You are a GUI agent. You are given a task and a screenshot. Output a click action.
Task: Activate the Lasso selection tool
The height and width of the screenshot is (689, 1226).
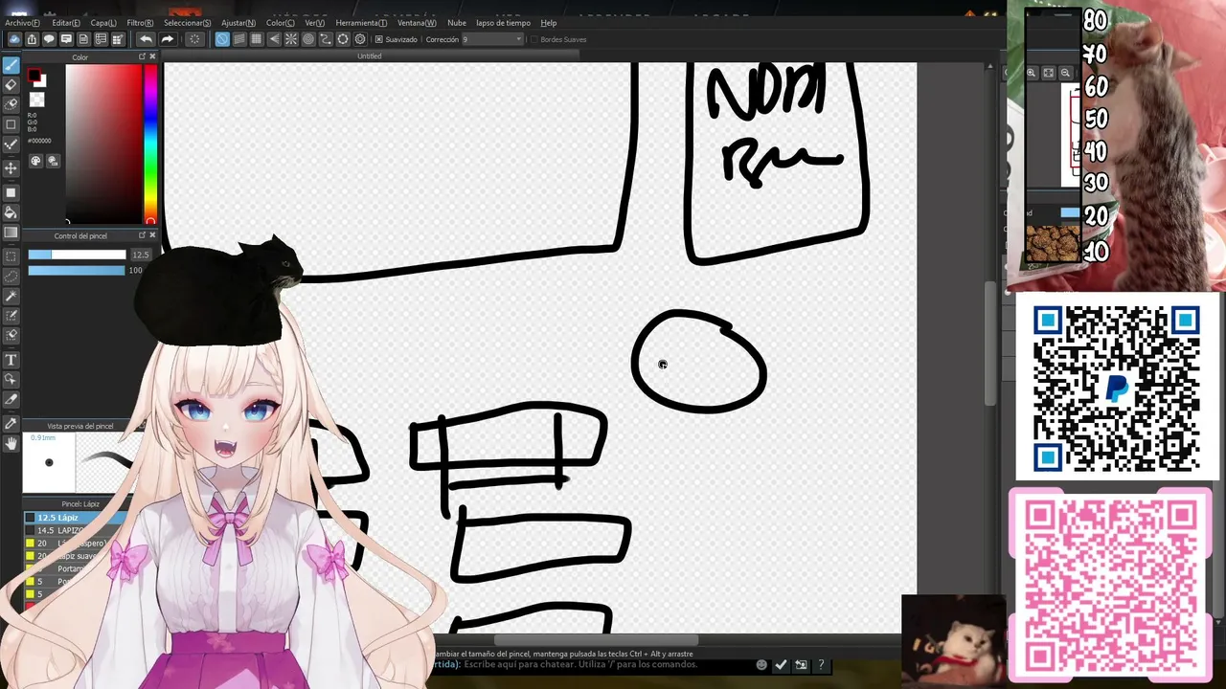pos(11,277)
